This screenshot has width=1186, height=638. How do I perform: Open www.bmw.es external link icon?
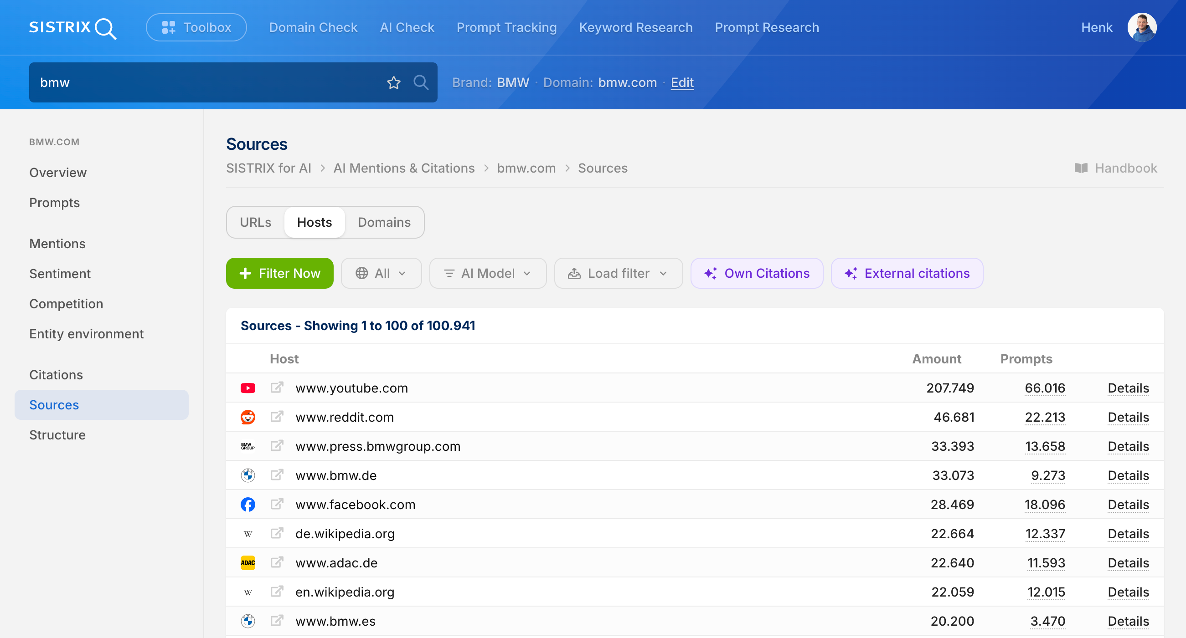[277, 620]
